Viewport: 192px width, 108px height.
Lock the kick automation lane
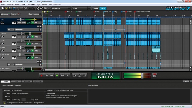(x=13, y=29)
